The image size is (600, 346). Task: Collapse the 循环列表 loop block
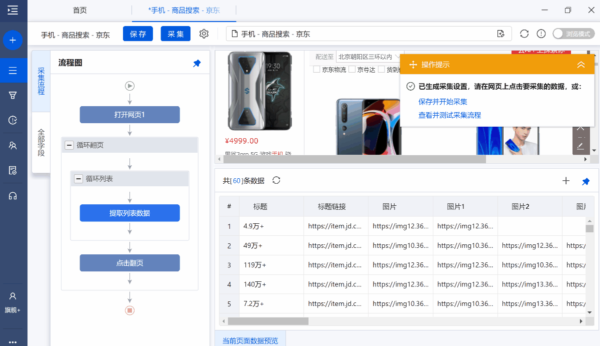pyautogui.click(x=78, y=179)
